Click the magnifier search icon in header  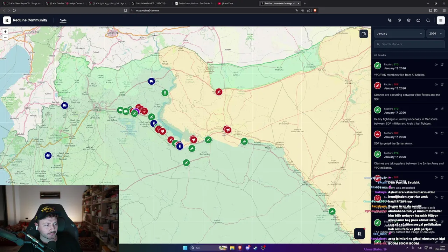pyautogui.click(x=428, y=20)
